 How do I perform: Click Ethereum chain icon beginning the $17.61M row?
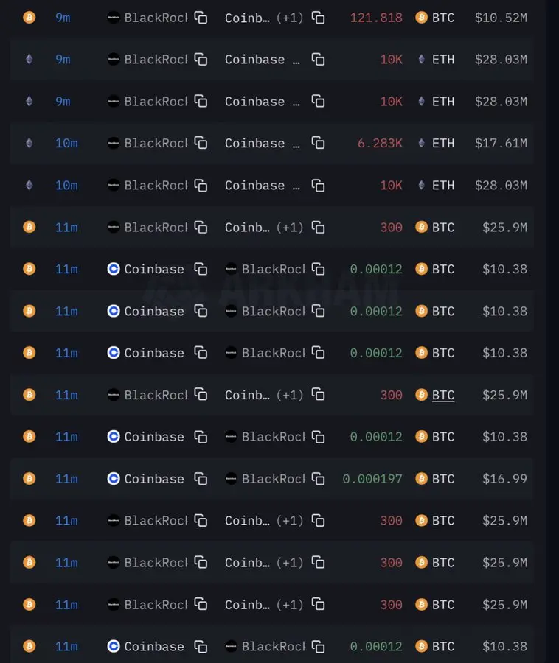(29, 144)
